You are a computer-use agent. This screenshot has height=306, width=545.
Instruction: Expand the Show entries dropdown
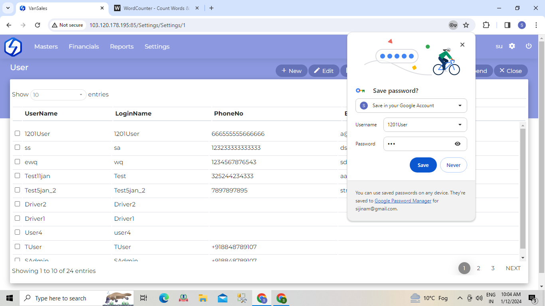click(x=58, y=95)
